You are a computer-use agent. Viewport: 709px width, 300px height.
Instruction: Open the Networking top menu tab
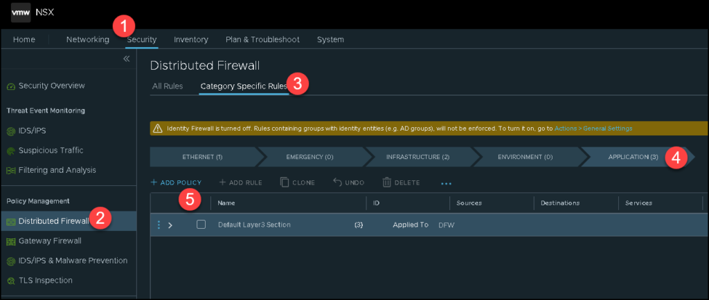(87, 39)
